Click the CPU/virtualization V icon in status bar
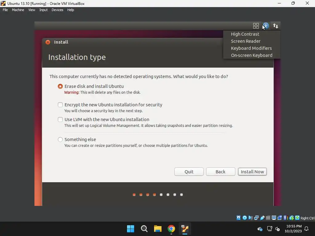This screenshot has height=236, width=315. [x=286, y=218]
